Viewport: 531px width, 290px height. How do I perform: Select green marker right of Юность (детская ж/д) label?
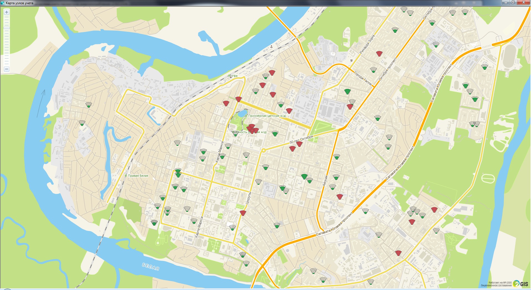275,134
